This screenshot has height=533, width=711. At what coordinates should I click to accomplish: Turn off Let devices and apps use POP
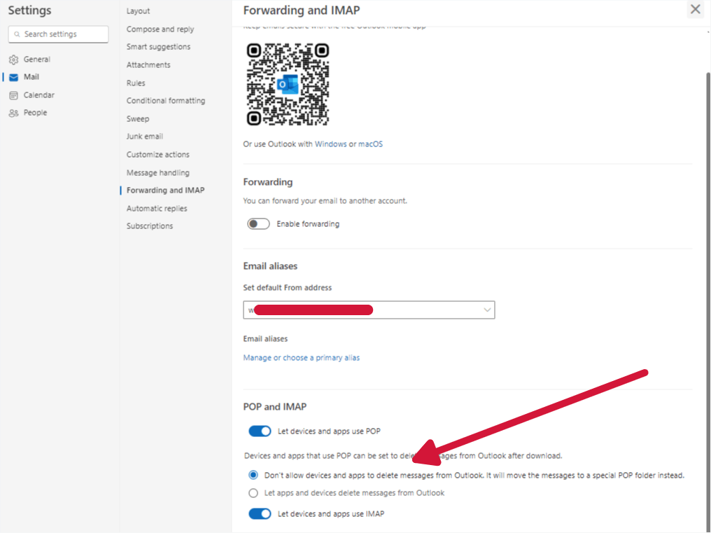[x=260, y=431]
